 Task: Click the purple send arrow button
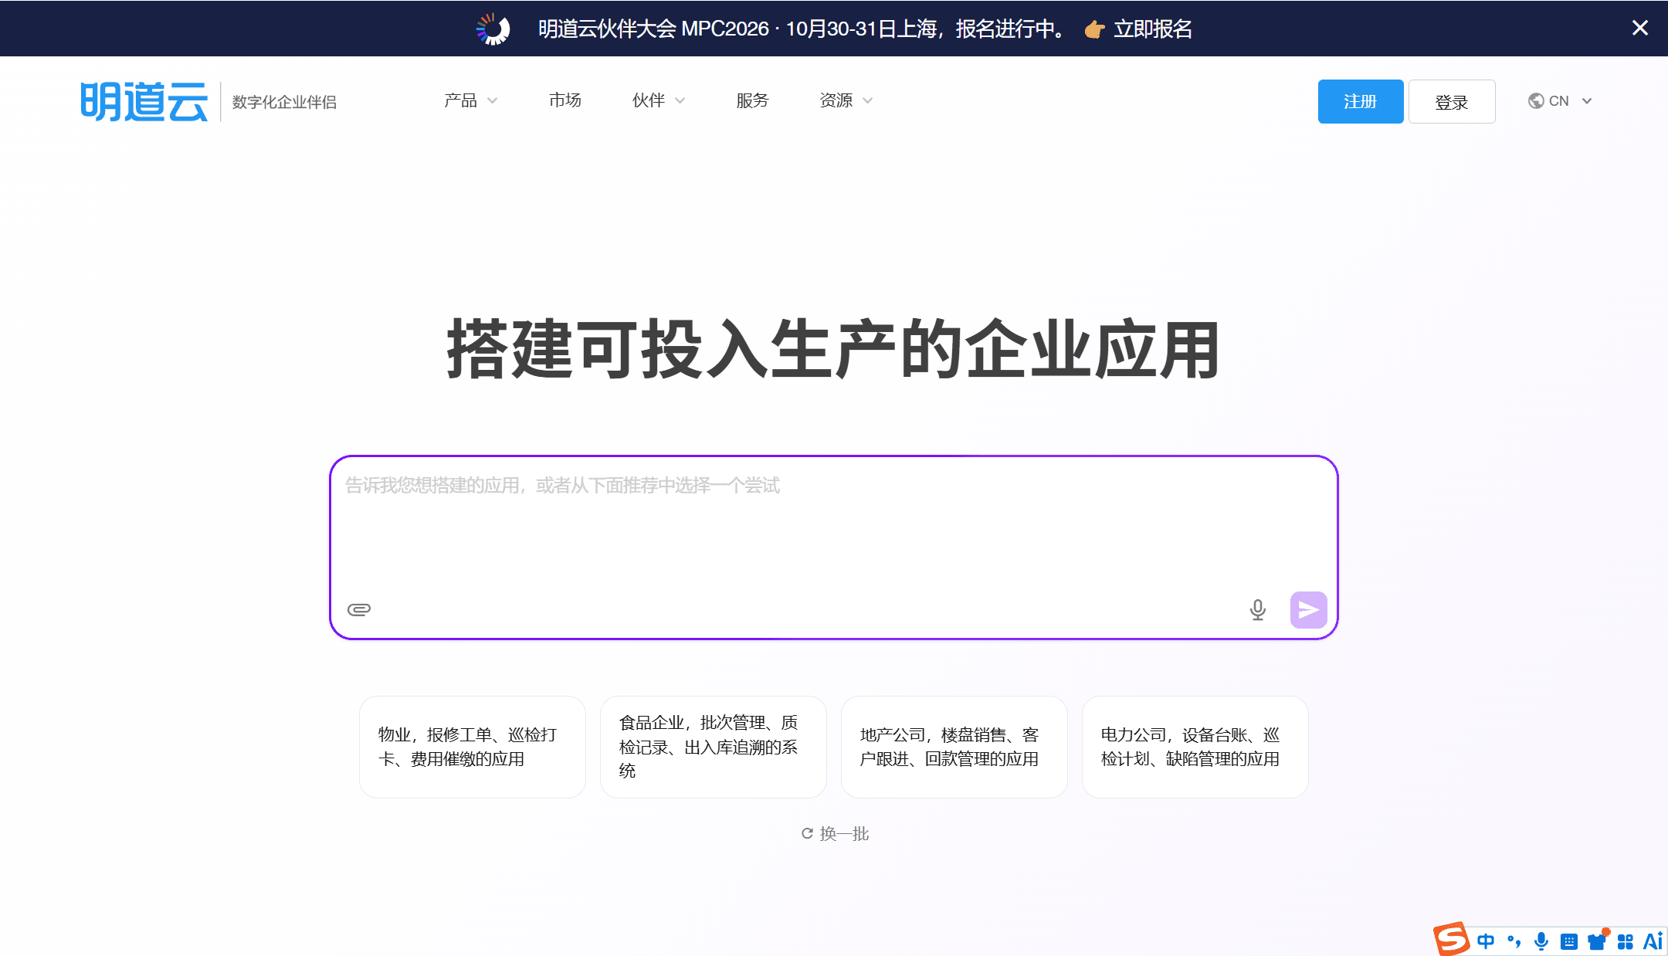pyautogui.click(x=1308, y=610)
